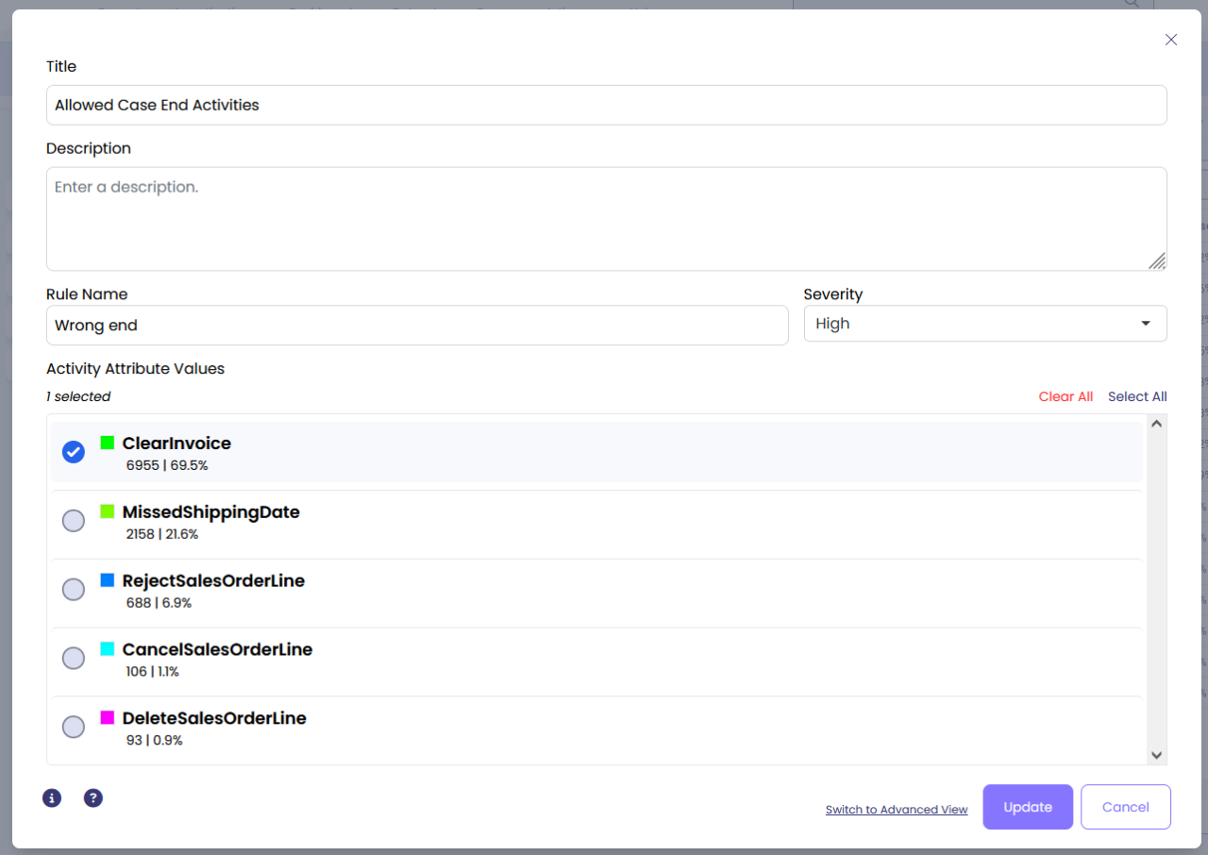Select the MissedShippingDate activity checkbox

[74, 521]
